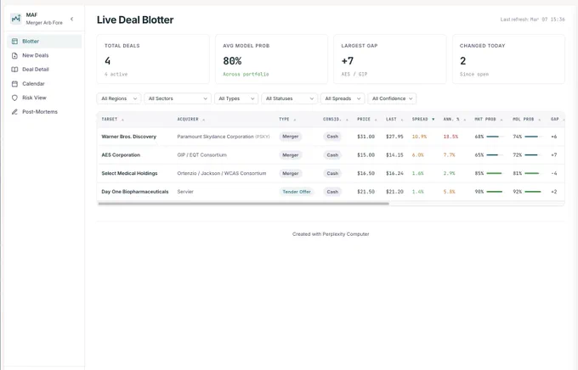Click the 18.5% annualized value
Viewport: 578px width, 370px height.
pos(450,137)
